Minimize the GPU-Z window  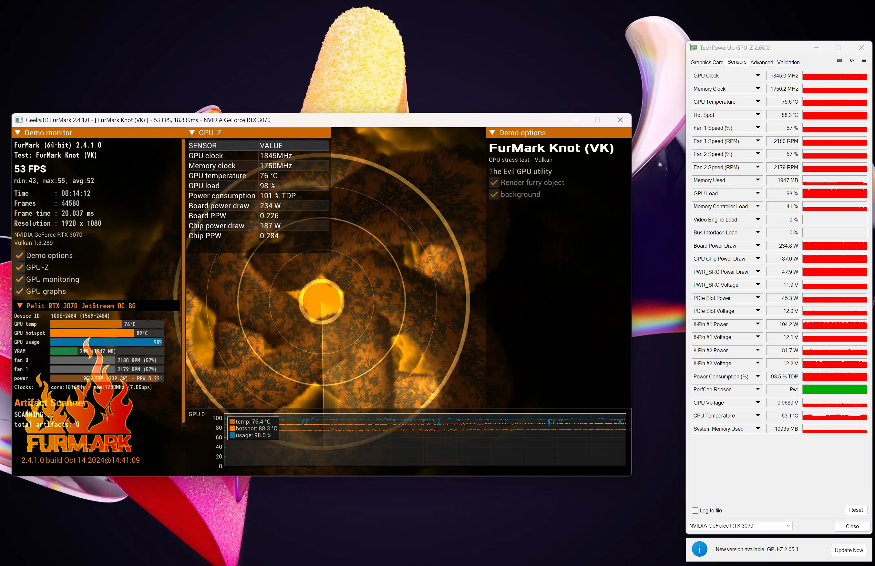tap(816, 48)
